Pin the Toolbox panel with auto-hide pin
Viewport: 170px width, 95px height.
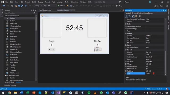(x=34, y=10)
